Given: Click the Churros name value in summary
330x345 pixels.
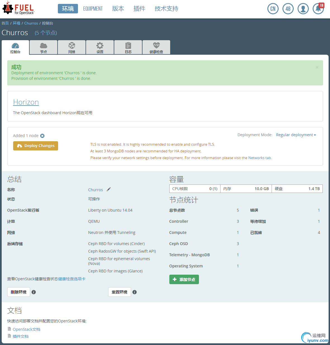Looking at the screenshot, I should coord(96,190).
